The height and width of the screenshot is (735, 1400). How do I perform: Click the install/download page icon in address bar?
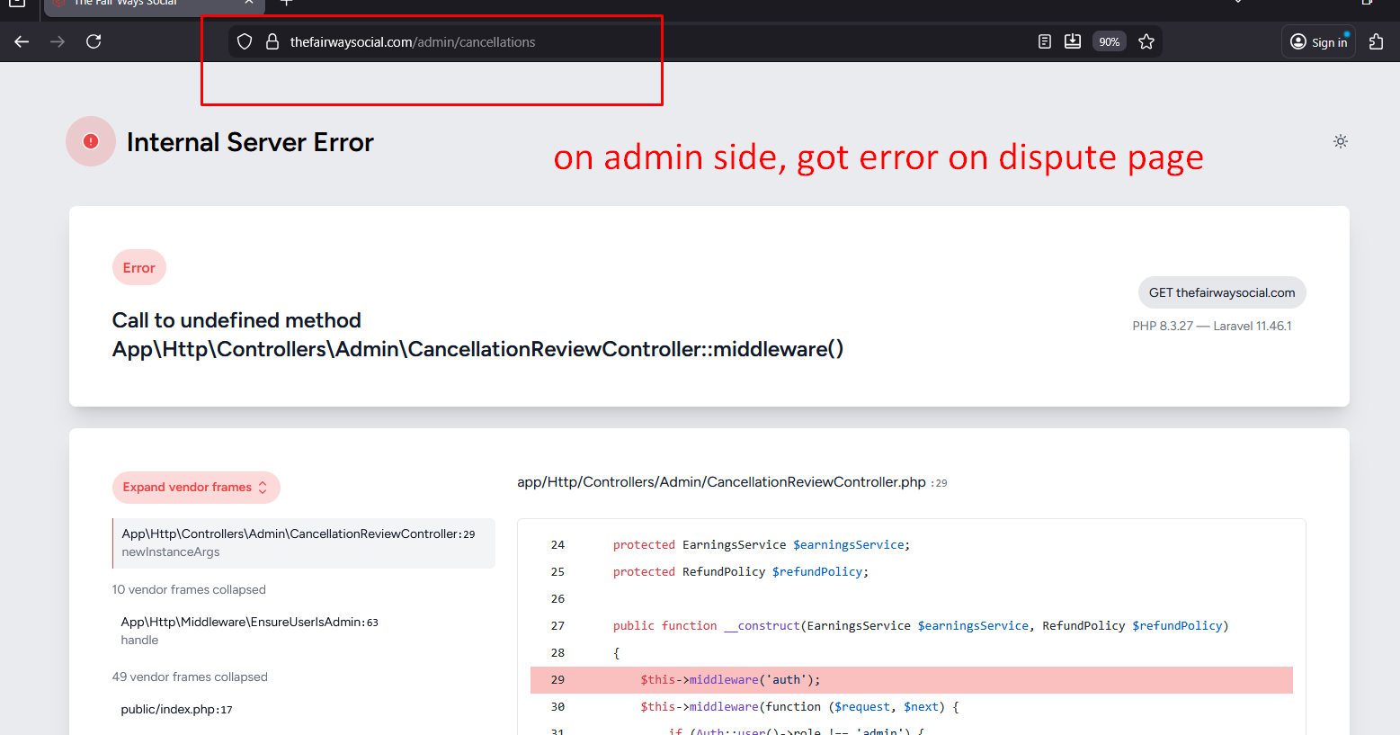[1073, 41]
